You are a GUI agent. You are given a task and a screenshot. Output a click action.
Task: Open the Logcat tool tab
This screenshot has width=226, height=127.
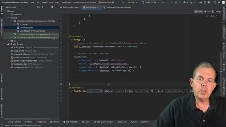point(86,122)
